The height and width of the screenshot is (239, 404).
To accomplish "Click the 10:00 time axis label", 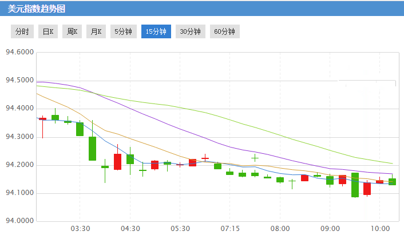I will pos(380,229).
